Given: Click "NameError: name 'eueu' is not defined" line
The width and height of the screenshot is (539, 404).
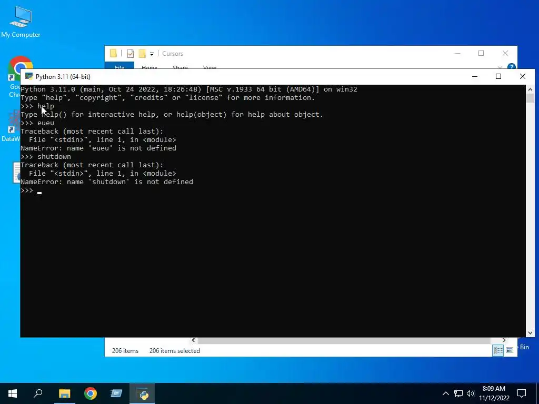Looking at the screenshot, I should pyautogui.click(x=98, y=148).
